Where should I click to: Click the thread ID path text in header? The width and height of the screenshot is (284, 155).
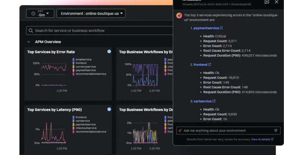[x=217, y=4]
